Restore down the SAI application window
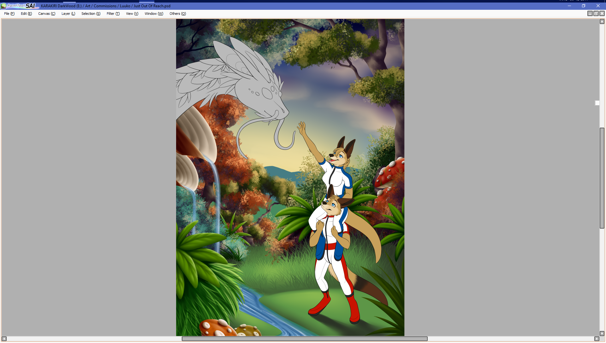The image size is (606, 343). click(584, 6)
